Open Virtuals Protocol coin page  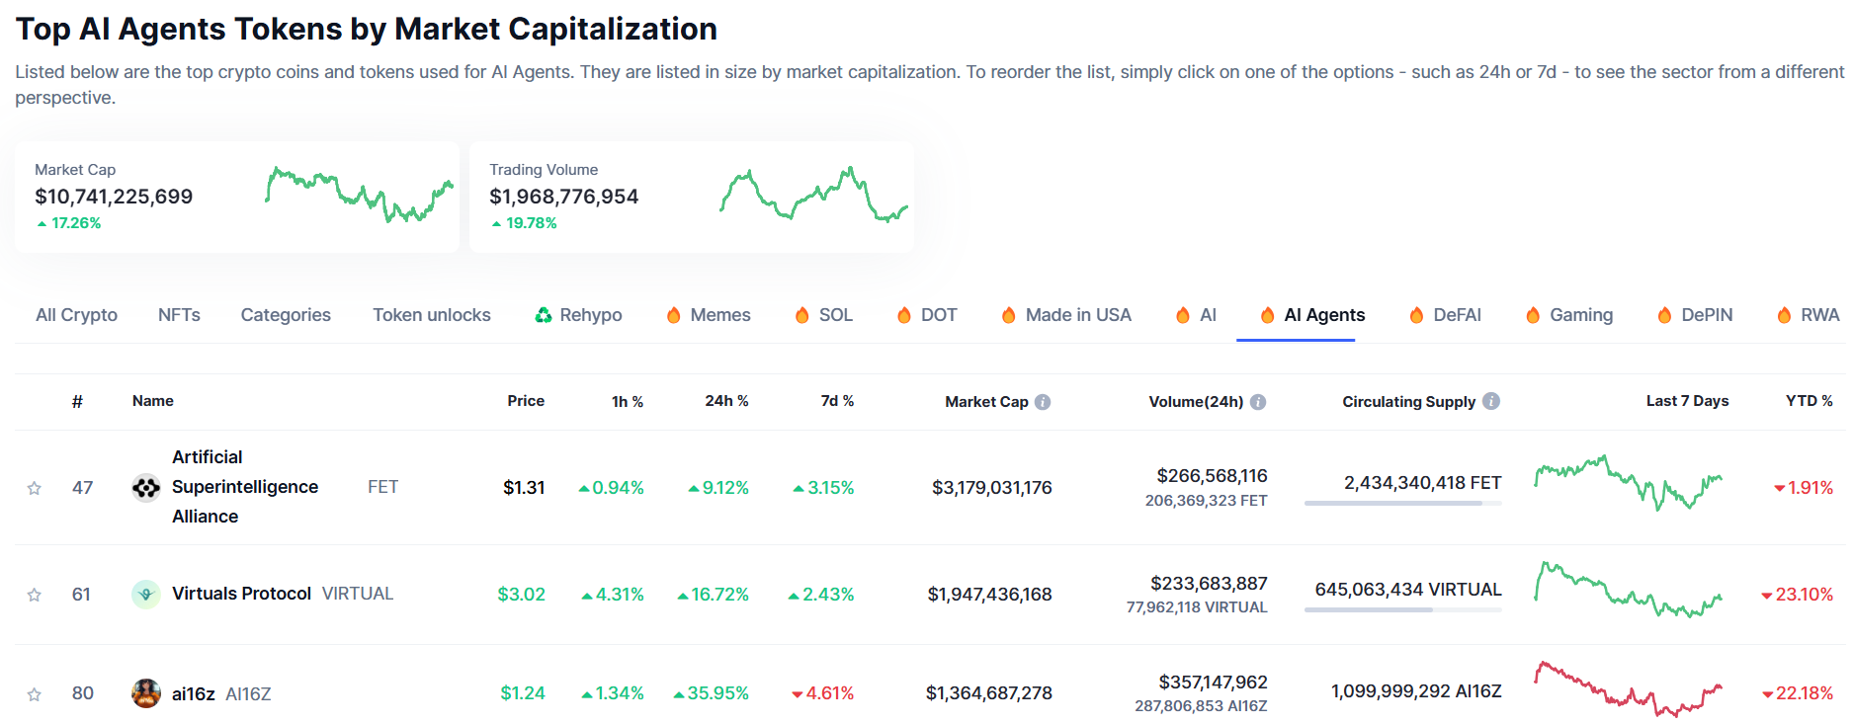pyautogui.click(x=241, y=594)
